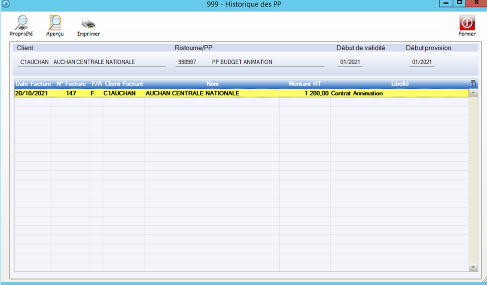Click the Début de validité field 01/2021
The image size is (487, 285).
[x=350, y=62]
